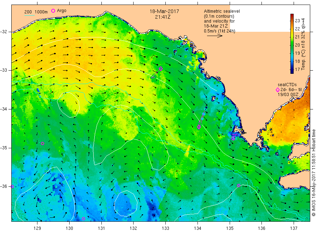The image size is (318, 233).
Task: Click the latitude axis label -36
Action: [x=4, y=186]
